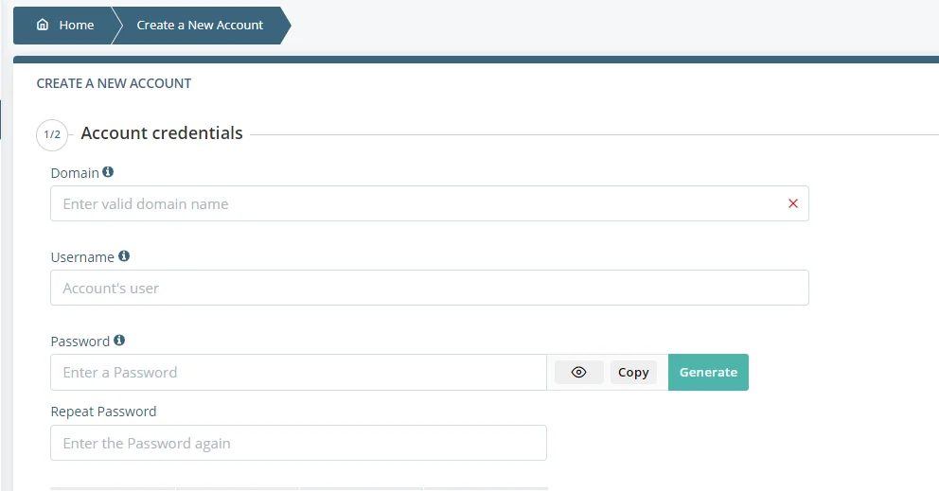Toggle password visibility eye button
This screenshot has height=491, width=939.
pos(578,372)
